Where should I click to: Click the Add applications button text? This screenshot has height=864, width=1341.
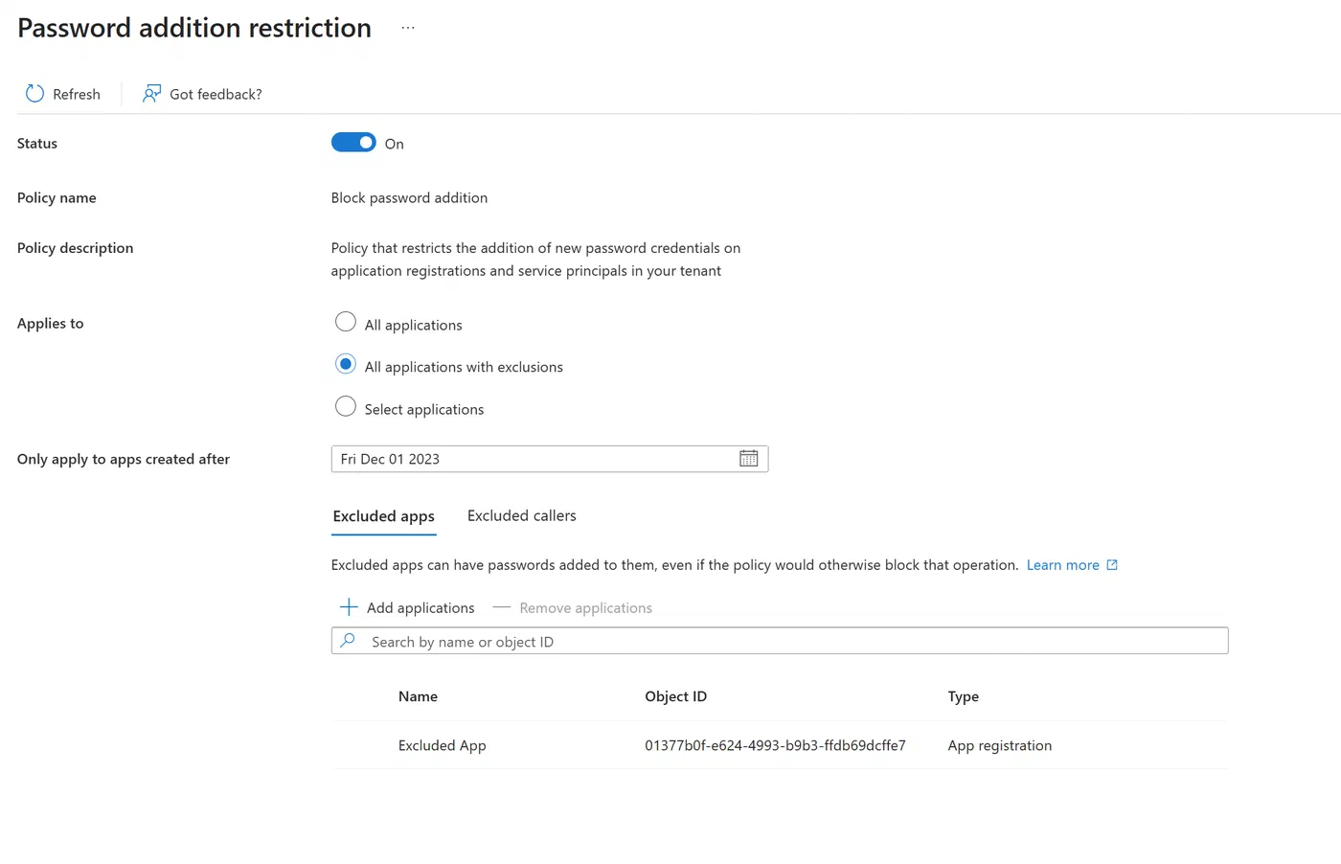click(420, 608)
